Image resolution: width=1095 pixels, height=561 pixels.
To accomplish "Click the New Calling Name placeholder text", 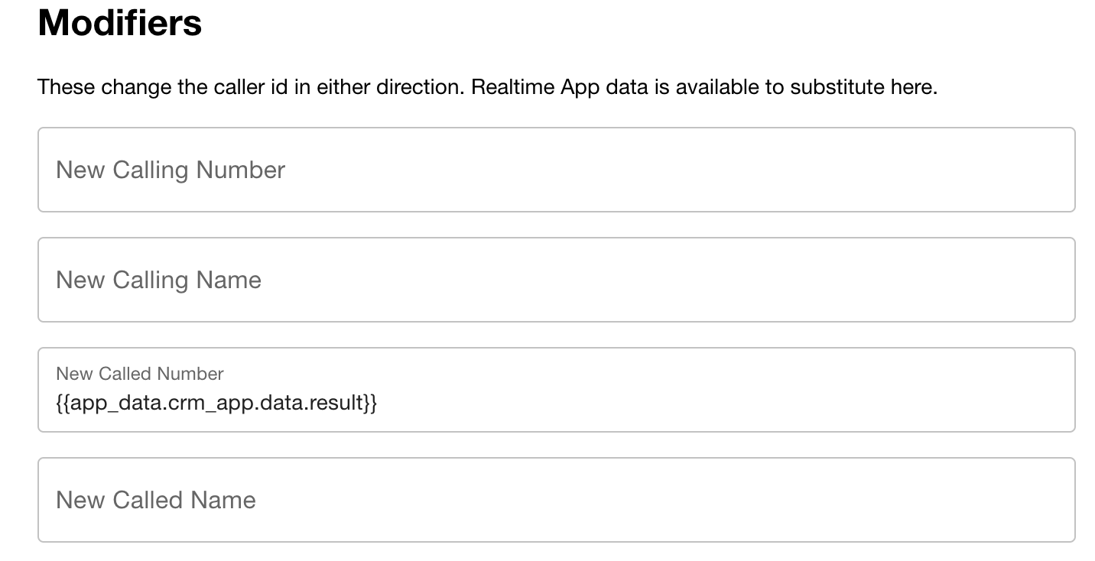I will (x=158, y=280).
